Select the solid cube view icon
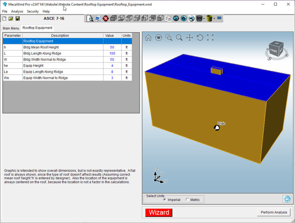 click(113, 18)
